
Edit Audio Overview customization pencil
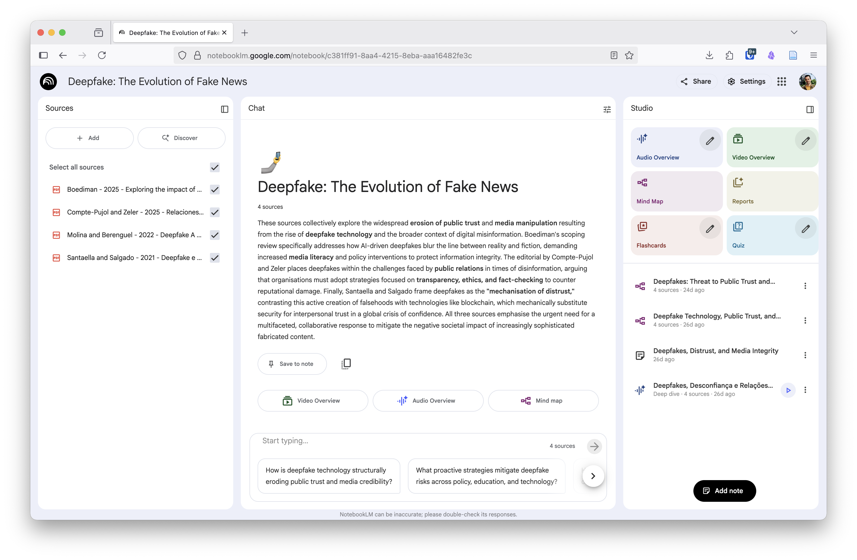point(710,141)
